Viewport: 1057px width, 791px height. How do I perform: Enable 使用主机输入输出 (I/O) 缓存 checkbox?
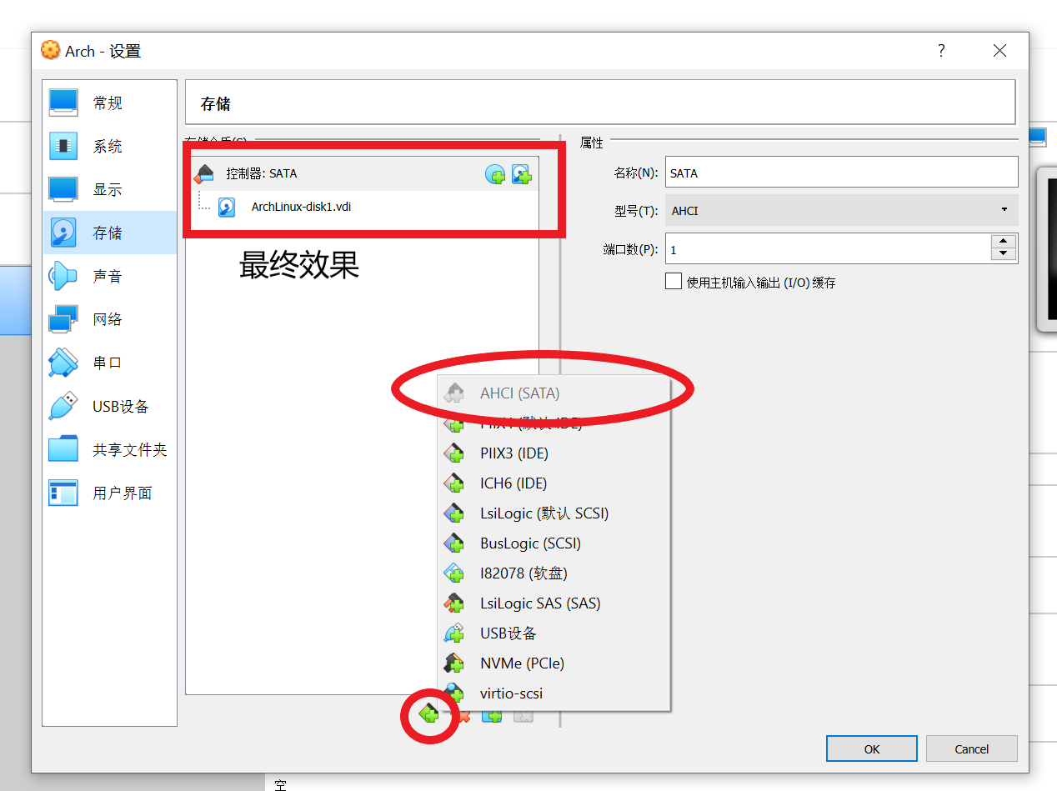pos(674,281)
